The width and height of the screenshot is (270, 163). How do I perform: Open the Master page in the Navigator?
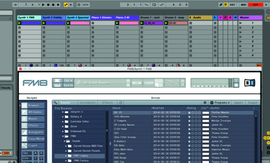tap(33, 119)
